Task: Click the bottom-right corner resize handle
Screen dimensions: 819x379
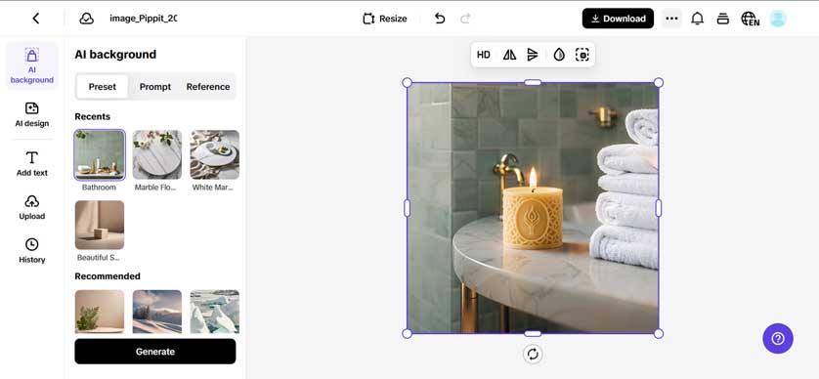Action: tap(659, 334)
